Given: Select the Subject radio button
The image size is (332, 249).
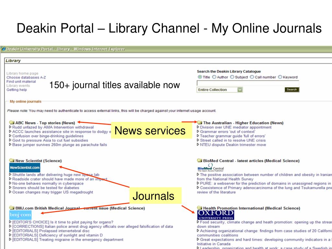Looking at the screenshot, I should click(232, 77).
